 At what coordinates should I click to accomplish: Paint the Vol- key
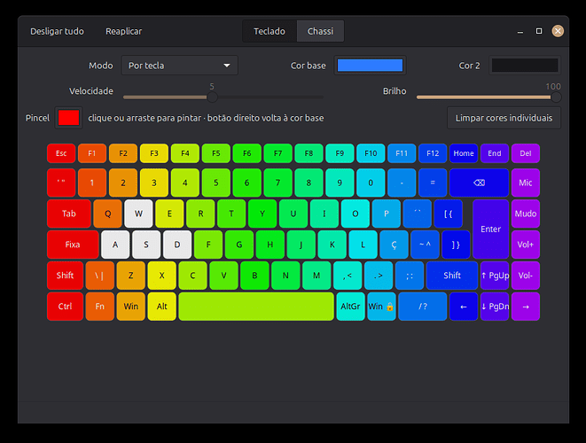tap(526, 276)
